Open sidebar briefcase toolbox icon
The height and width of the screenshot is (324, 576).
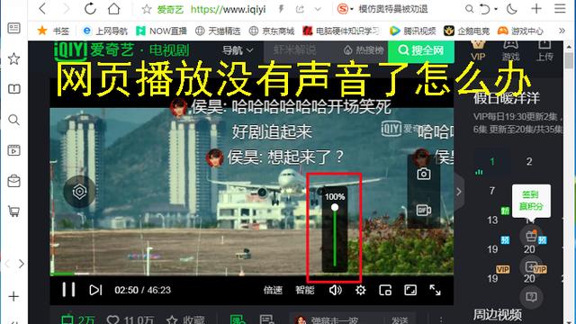tap(14, 181)
